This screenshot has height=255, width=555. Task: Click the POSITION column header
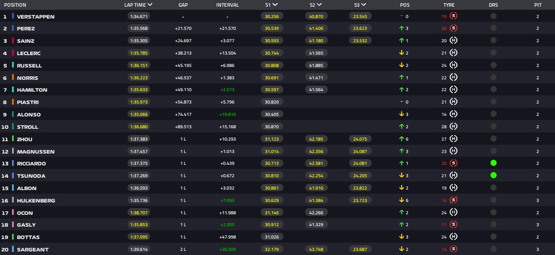15,5
